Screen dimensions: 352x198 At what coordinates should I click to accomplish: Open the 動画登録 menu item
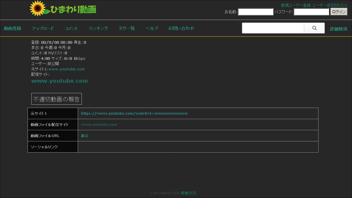click(12, 28)
